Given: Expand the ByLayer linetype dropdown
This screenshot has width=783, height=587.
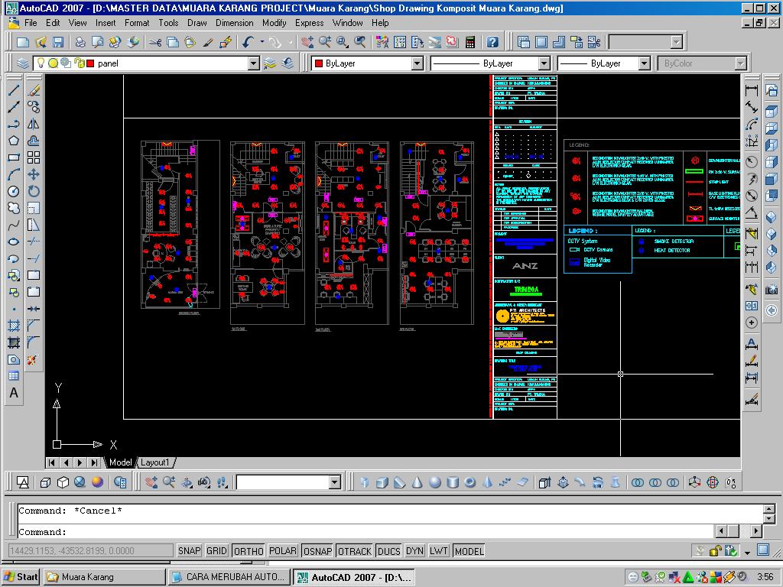Looking at the screenshot, I should coord(544,63).
